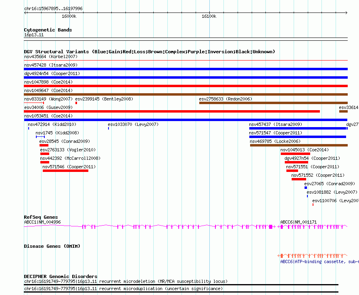Select the nsv571546 (Cooper2011) label

[x=69, y=167]
